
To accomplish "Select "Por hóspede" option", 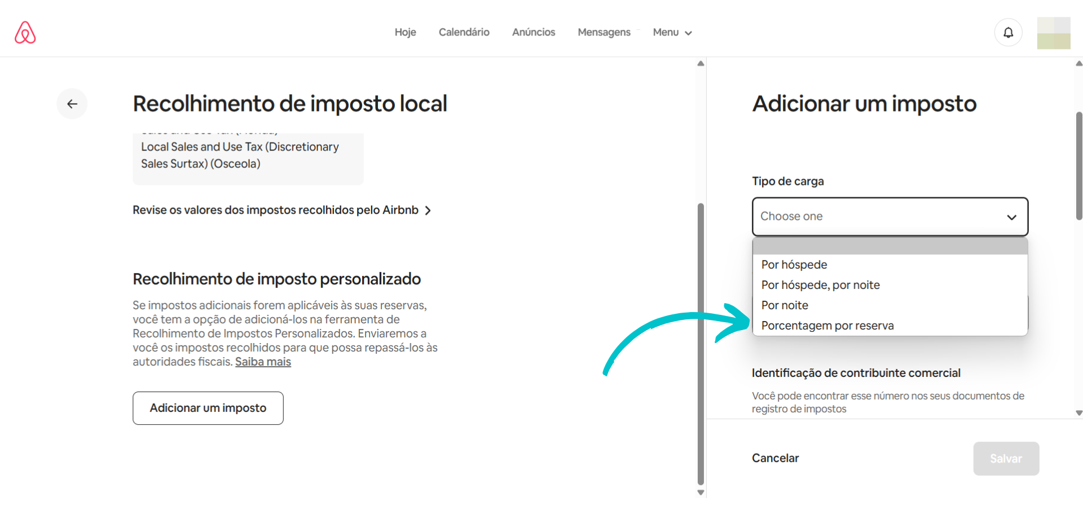I will [794, 265].
